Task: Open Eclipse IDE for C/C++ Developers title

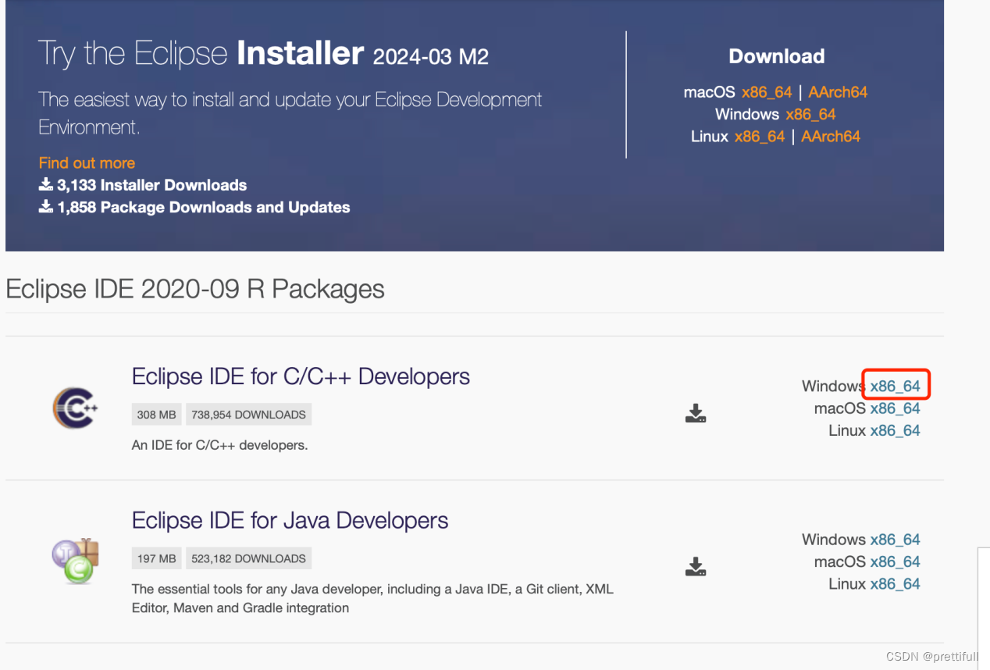Action: [301, 376]
